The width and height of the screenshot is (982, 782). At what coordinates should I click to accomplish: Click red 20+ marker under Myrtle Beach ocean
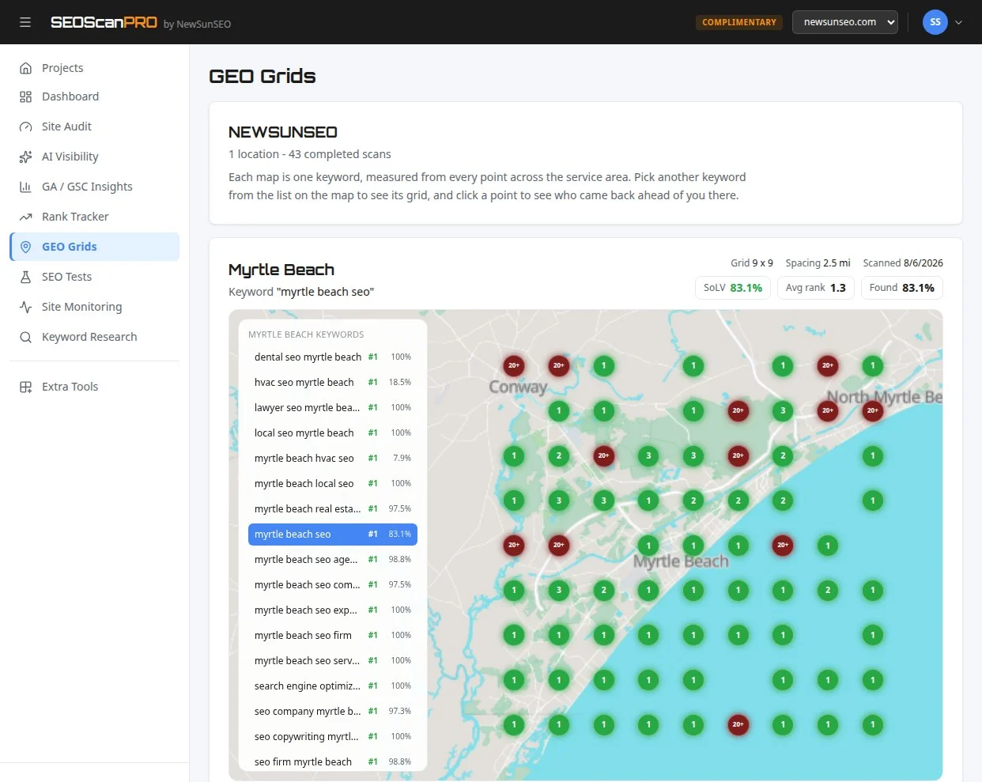738,725
